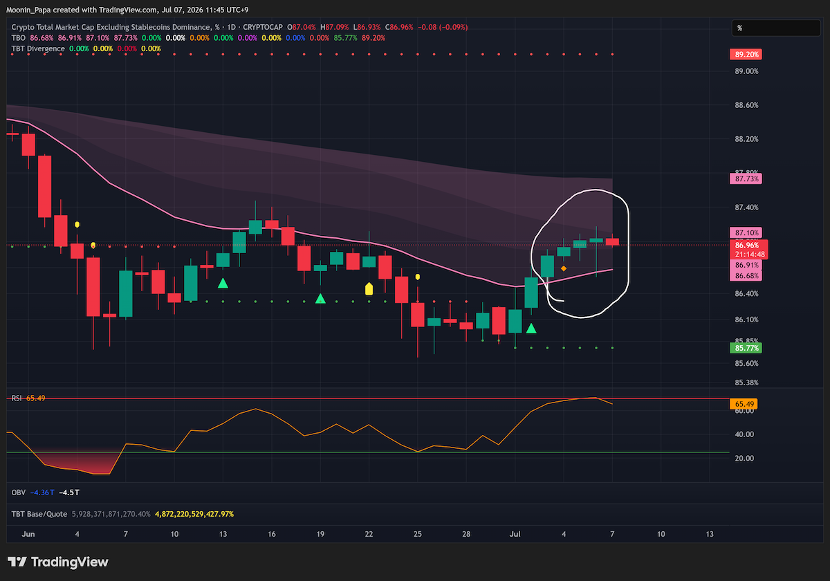Click the 16 date label

pyautogui.click(x=272, y=535)
